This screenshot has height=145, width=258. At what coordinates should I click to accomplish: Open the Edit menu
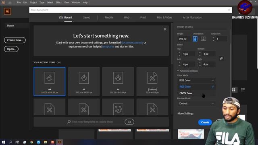(25, 2)
